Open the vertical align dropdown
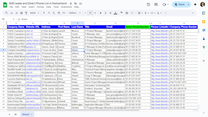Image resolution: width=208 pixels, height=117 pixels. coord(147,13)
